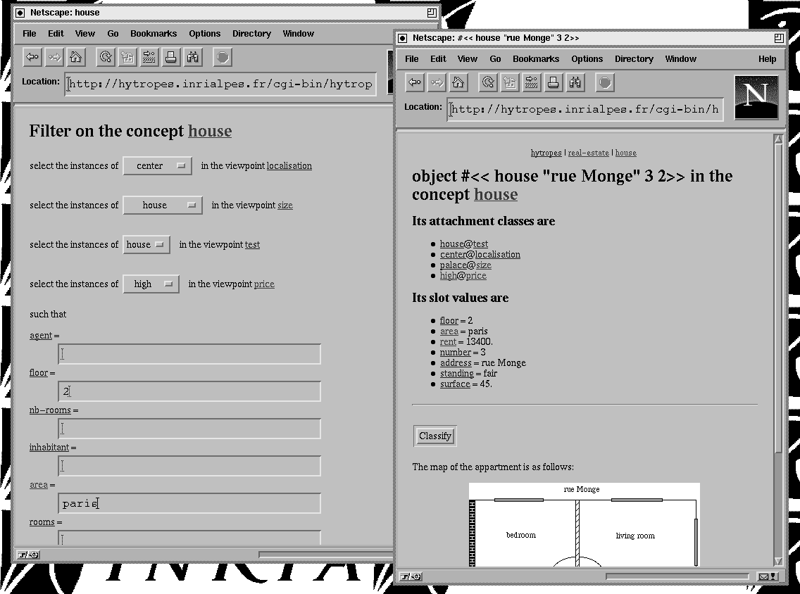Open File menu in left house window
This screenshot has width=800, height=594.
(30, 34)
